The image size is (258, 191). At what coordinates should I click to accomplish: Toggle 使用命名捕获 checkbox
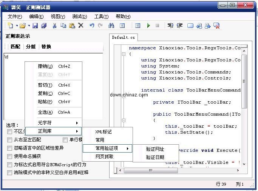point(9,156)
